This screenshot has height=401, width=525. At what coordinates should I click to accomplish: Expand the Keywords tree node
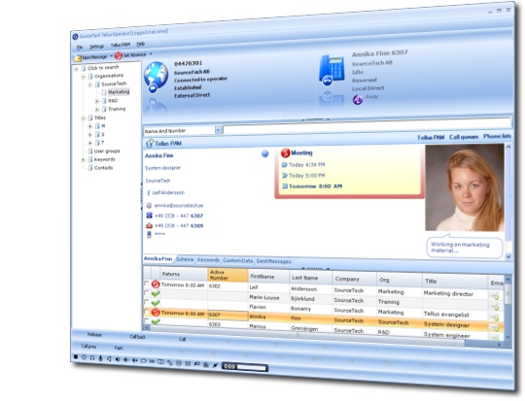(x=84, y=160)
